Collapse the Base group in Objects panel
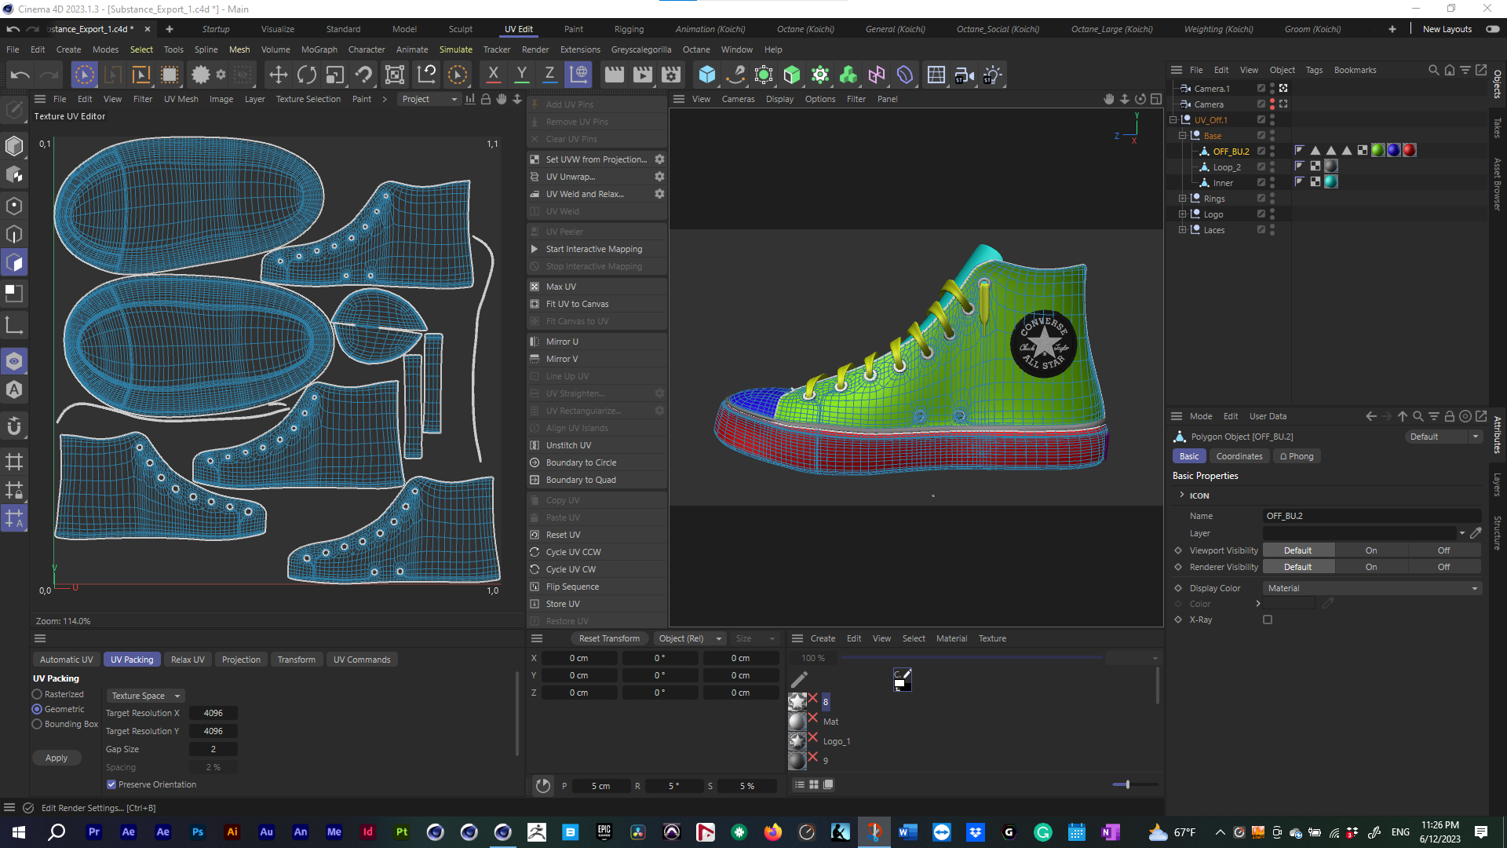 (x=1183, y=135)
